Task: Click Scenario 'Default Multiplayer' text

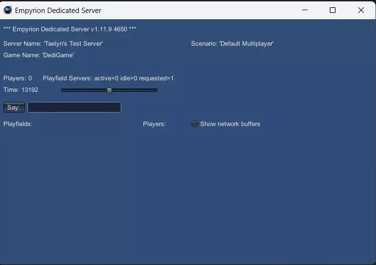Action: click(x=232, y=44)
